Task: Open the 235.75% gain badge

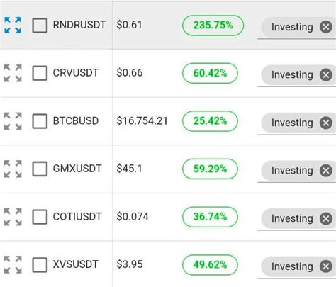Action: (213, 26)
